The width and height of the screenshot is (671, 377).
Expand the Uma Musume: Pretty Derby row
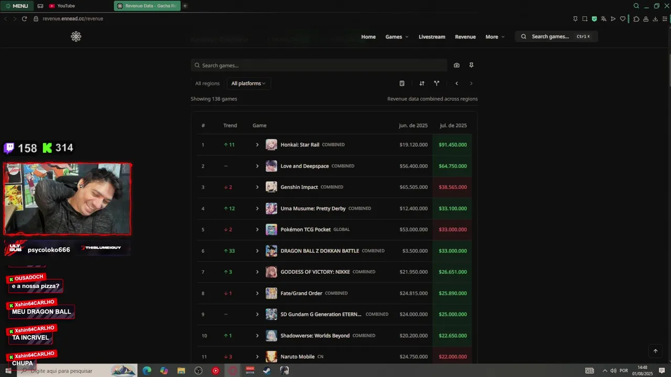click(257, 208)
